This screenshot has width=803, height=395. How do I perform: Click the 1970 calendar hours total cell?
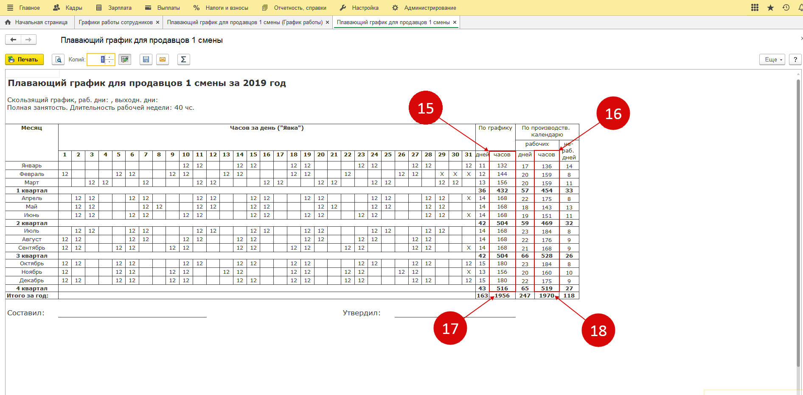tap(547, 295)
